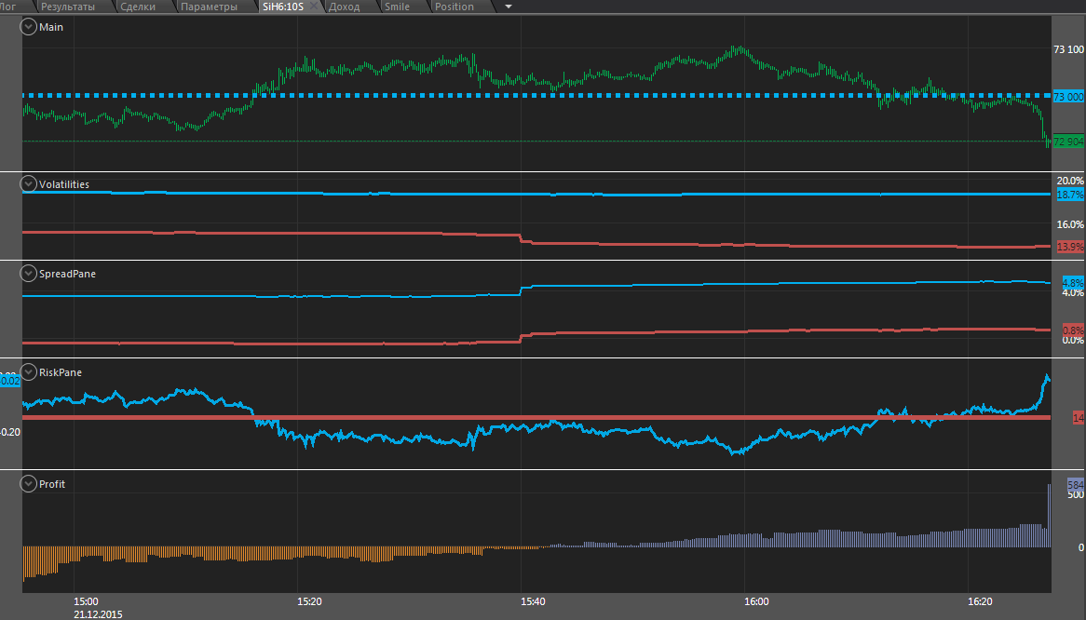Click the 4.8% blue spread value label

pyautogui.click(x=1072, y=282)
